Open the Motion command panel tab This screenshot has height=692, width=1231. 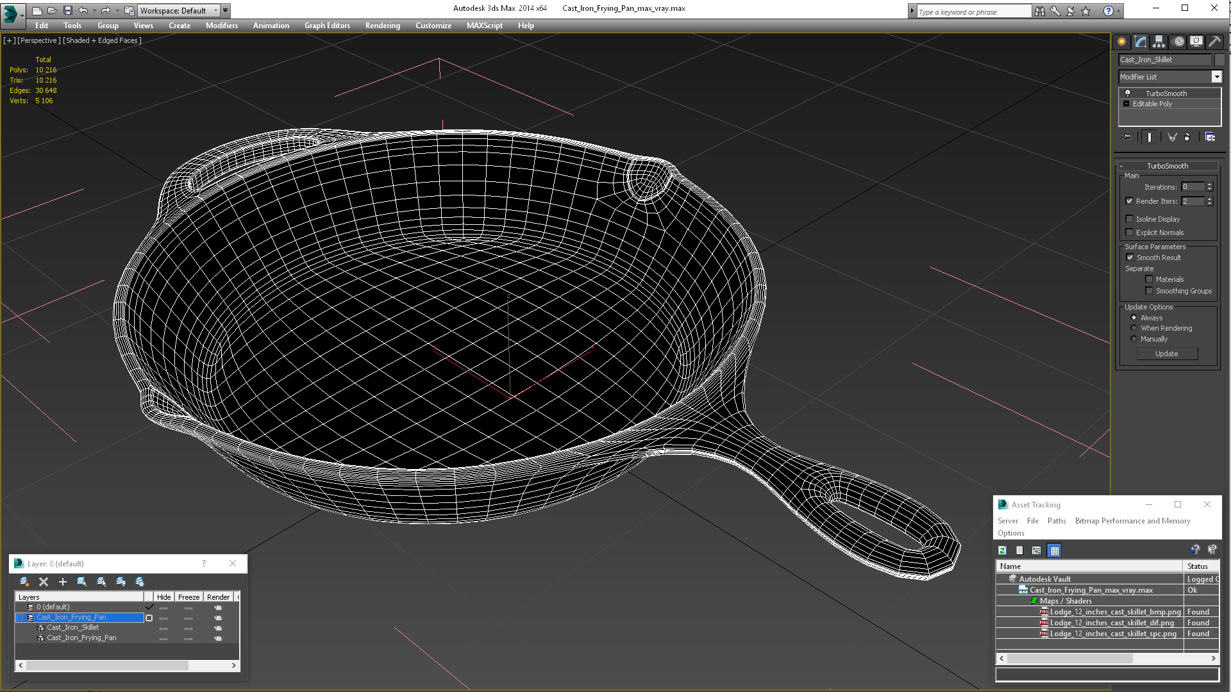point(1178,42)
